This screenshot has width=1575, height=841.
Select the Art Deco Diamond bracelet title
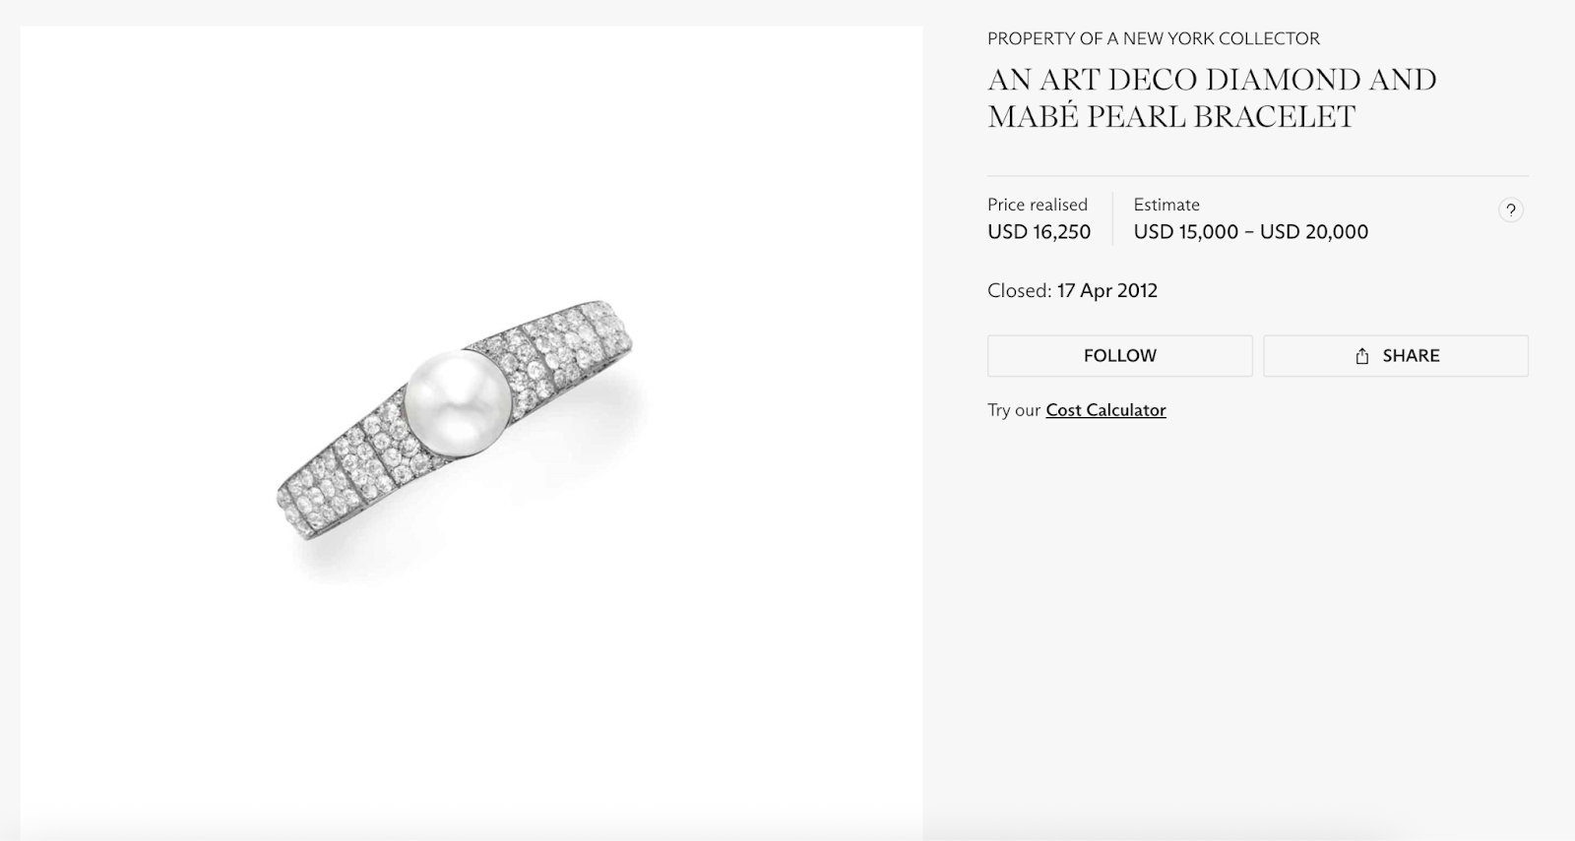click(1212, 97)
